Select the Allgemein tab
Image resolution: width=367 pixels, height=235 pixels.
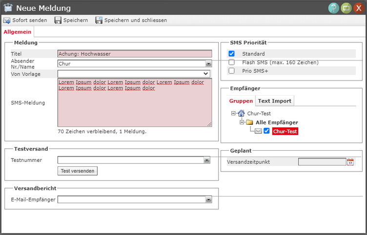pos(17,32)
